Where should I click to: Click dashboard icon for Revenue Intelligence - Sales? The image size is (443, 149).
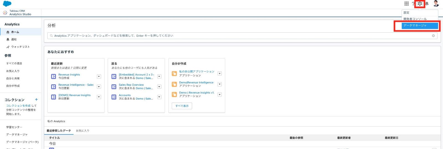(x=54, y=87)
